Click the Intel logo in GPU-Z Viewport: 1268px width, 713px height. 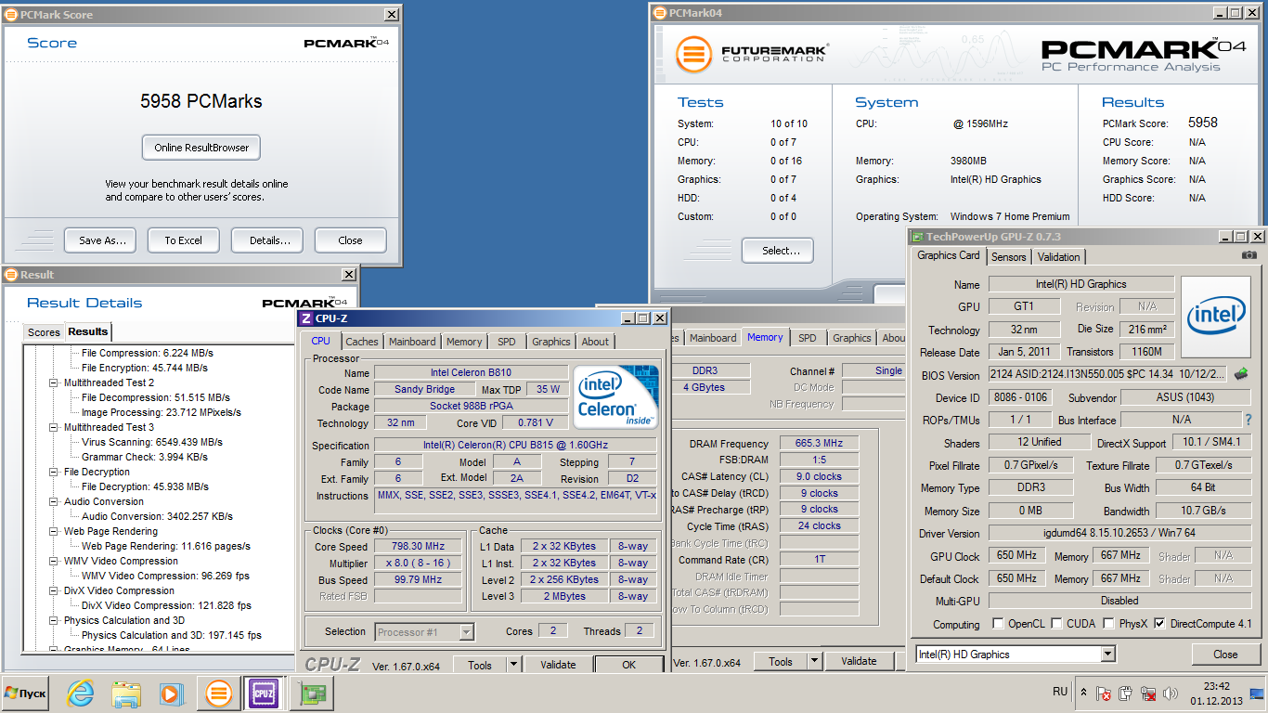tap(1216, 317)
